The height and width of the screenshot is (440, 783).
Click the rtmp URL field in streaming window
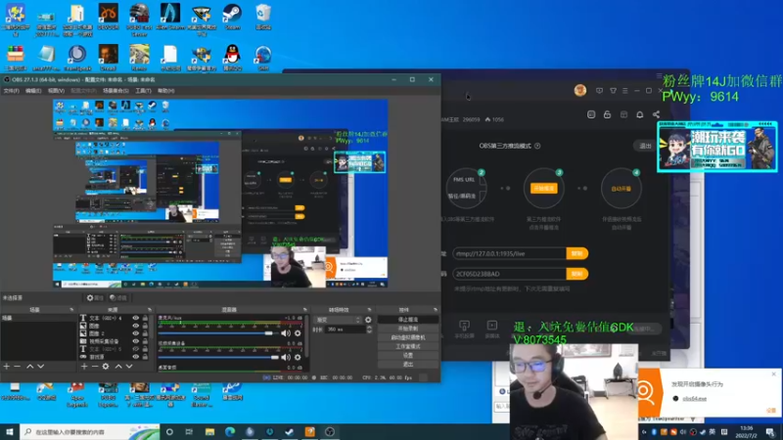pos(509,253)
